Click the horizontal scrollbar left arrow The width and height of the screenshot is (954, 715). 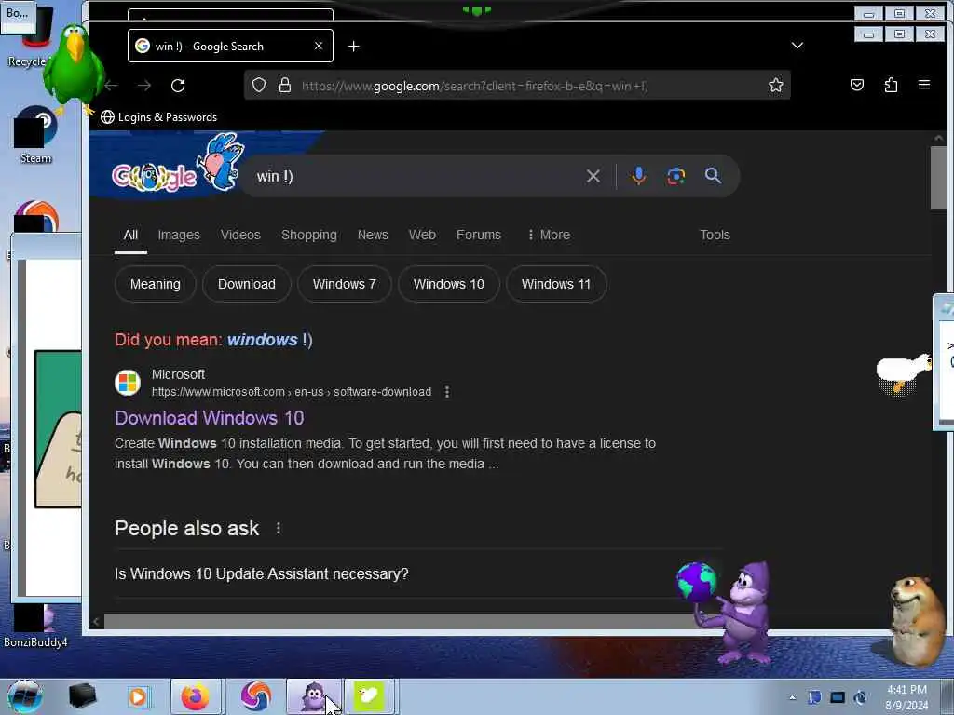point(96,621)
